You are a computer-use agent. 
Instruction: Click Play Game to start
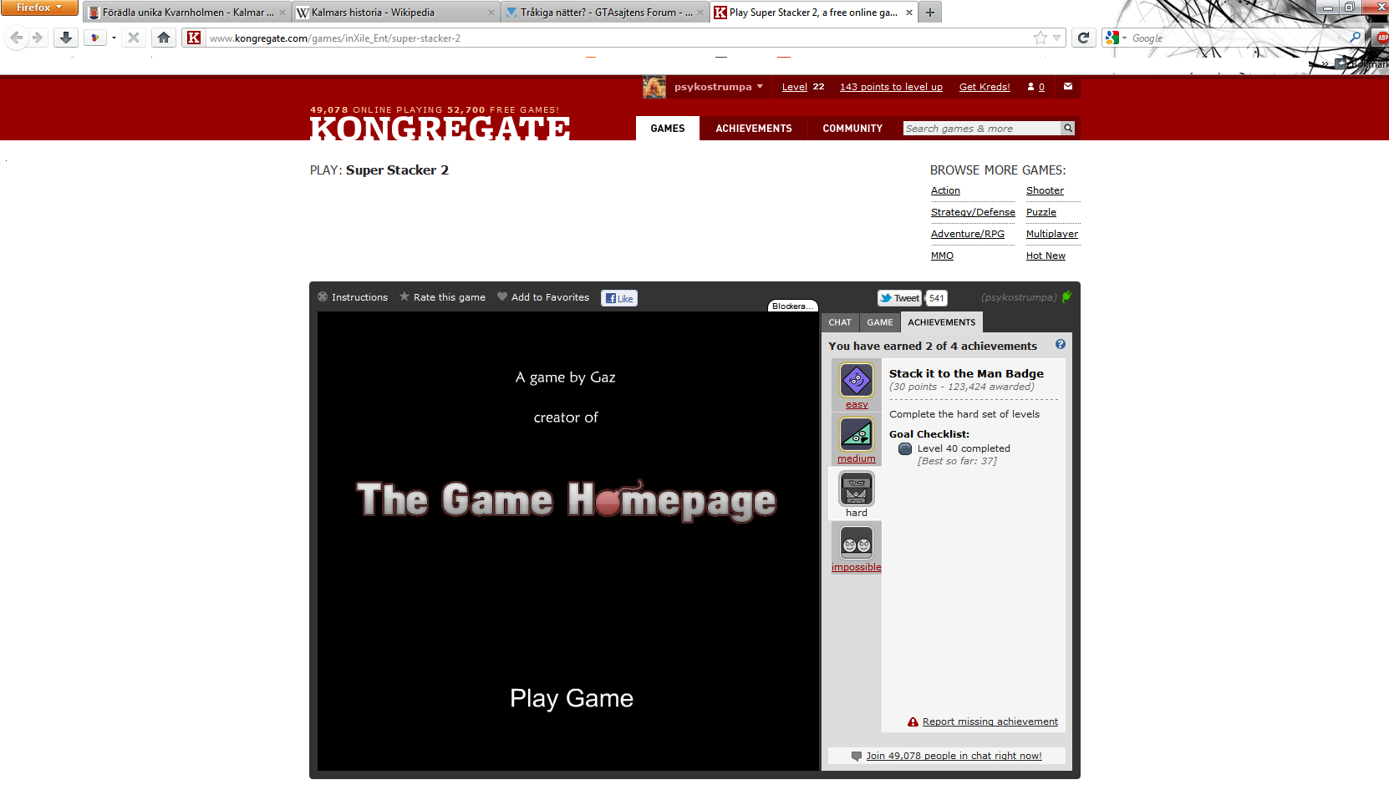click(572, 698)
